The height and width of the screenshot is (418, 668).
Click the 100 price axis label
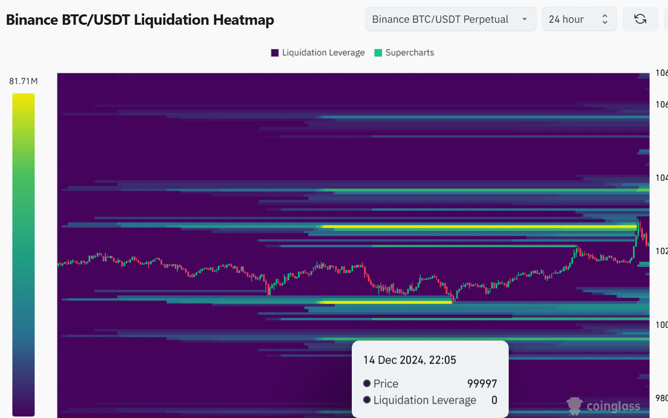click(662, 325)
